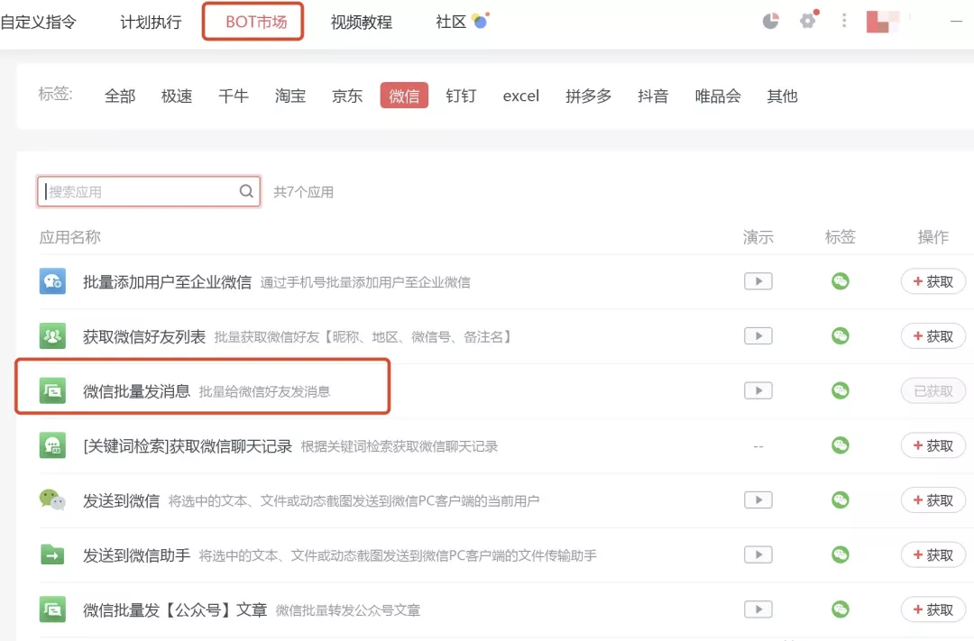This screenshot has width=974, height=641.
Task: Click WeChat tag icon for 获取微信好友列表
Action: pyautogui.click(x=840, y=336)
